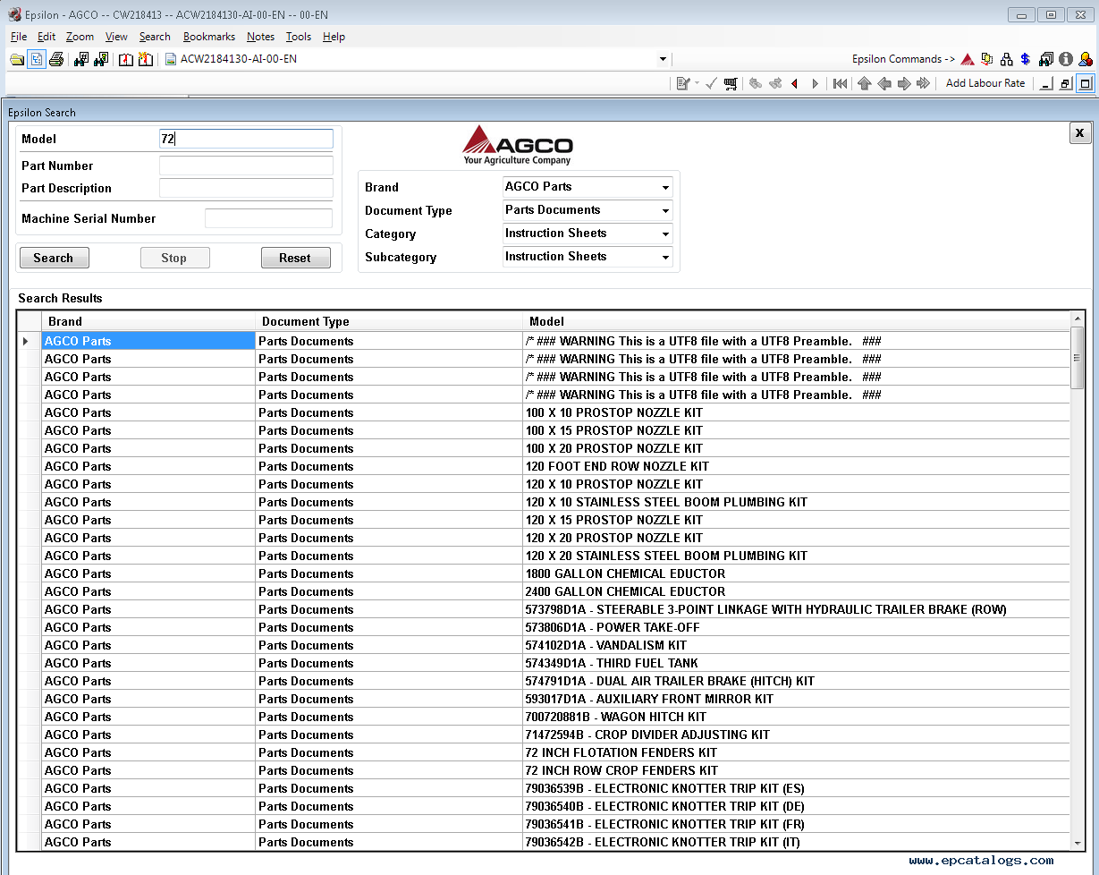
Task: Click the open folder toolbar icon
Action: click(17, 59)
